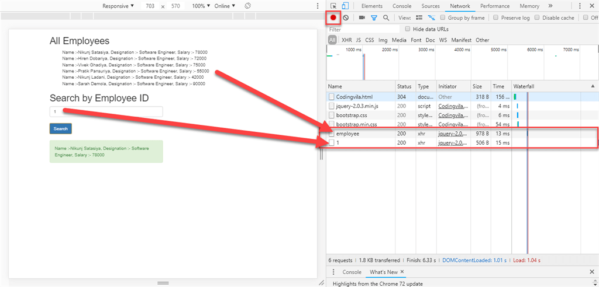The image size is (599, 287).
Task: Switch to the Elements tab
Action: click(x=371, y=6)
